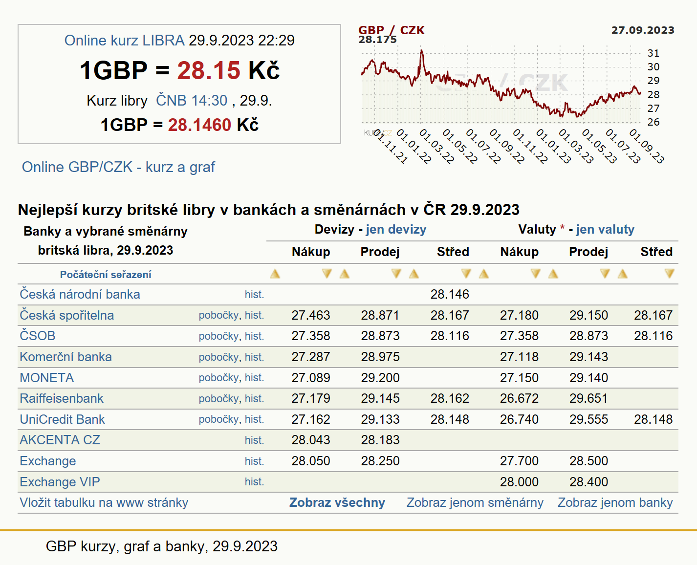Filter table to jen valuty
The height and width of the screenshot is (565, 697).
click(x=605, y=229)
